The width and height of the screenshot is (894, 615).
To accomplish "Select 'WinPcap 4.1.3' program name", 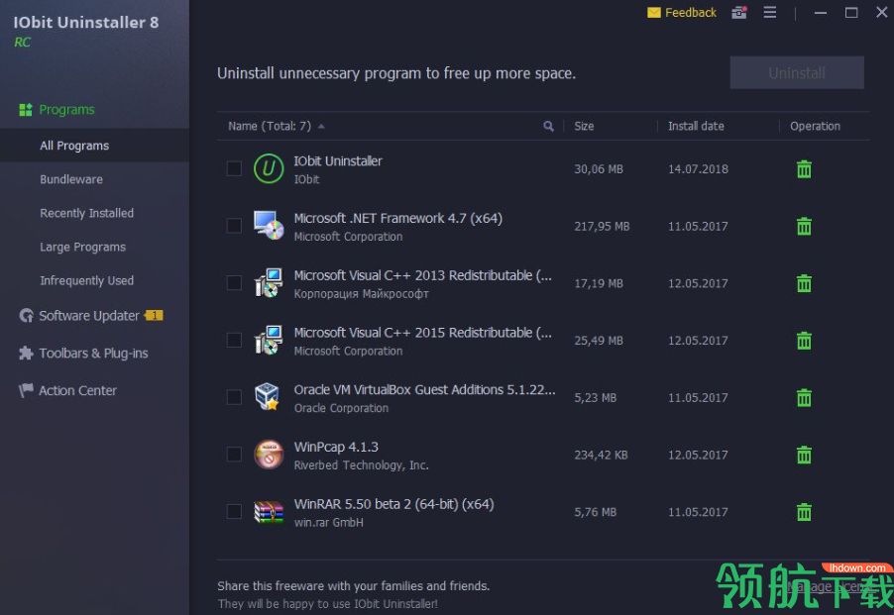I will tap(336, 447).
